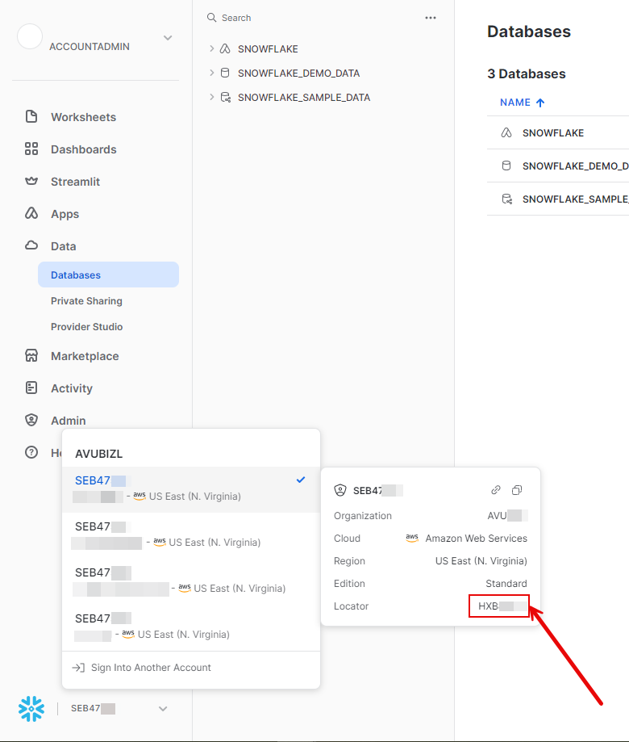Copy account identifier with copy icon
Screen dimensions: 629x742
coord(517,490)
